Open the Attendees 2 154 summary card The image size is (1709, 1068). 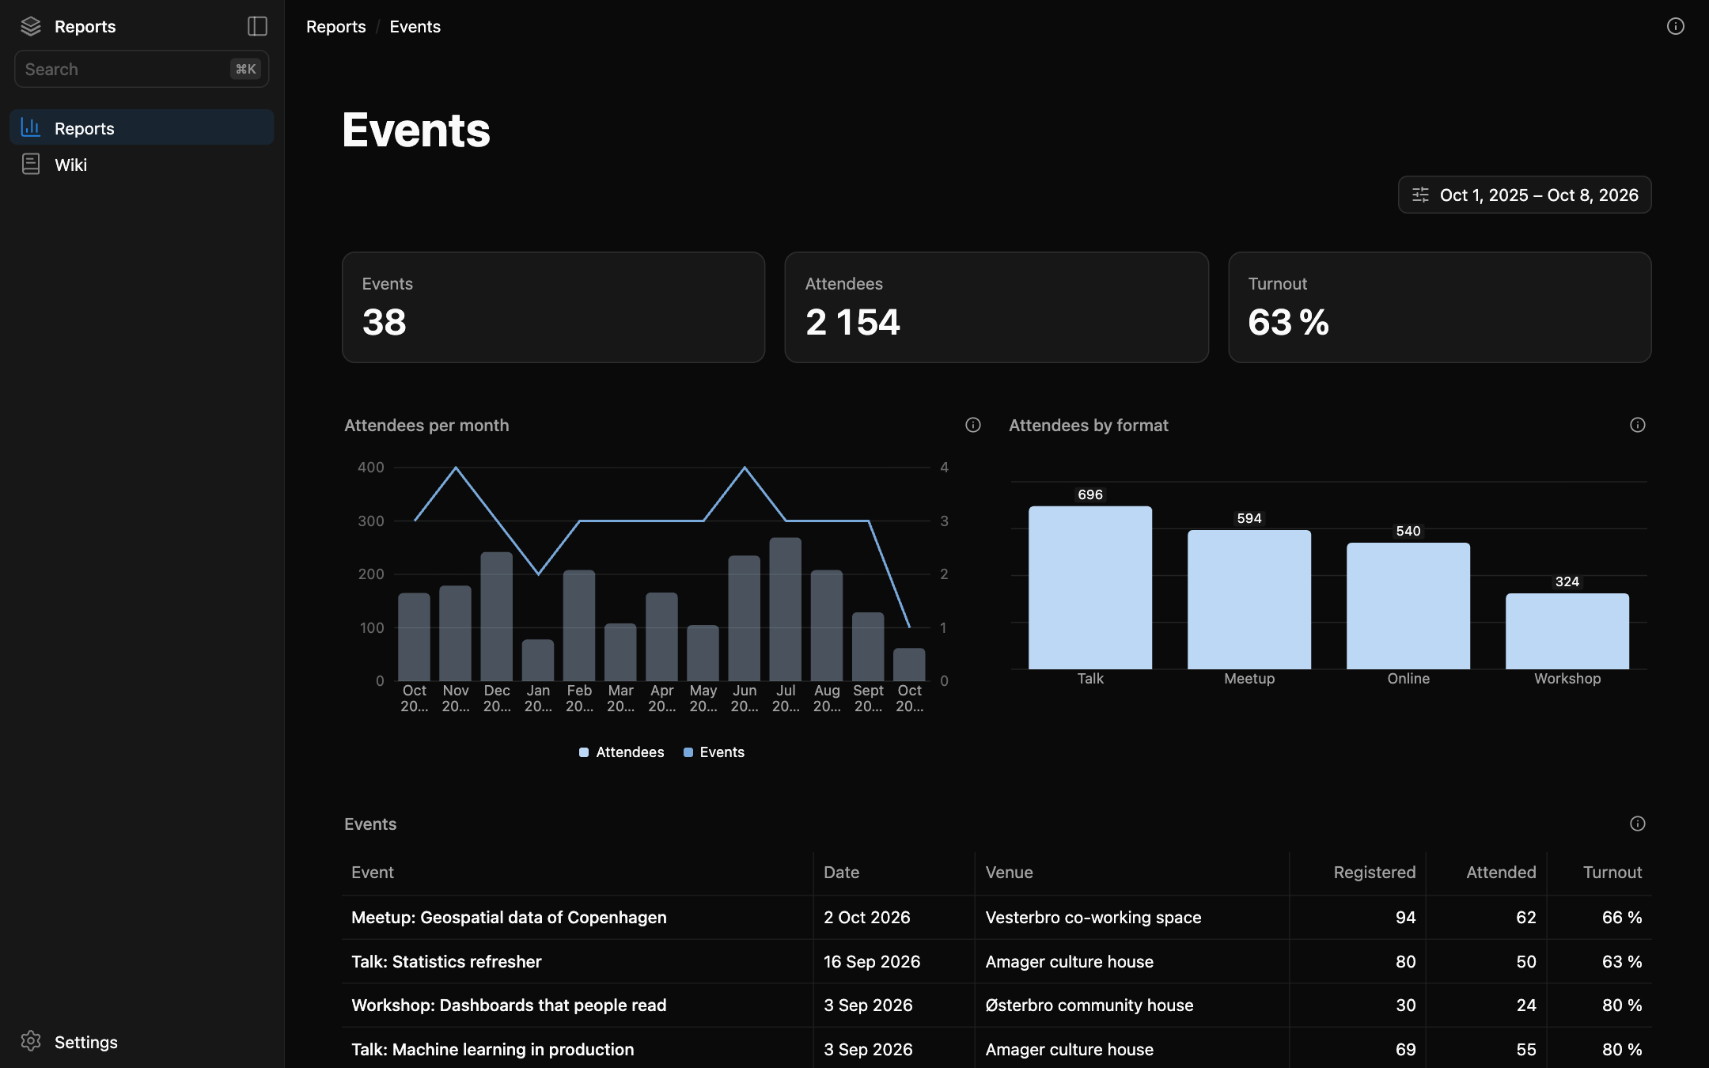[x=996, y=307]
